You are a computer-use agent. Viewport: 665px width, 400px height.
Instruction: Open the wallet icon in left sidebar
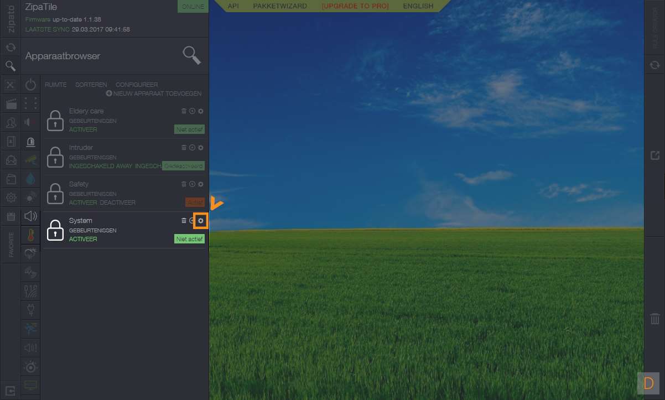11,179
